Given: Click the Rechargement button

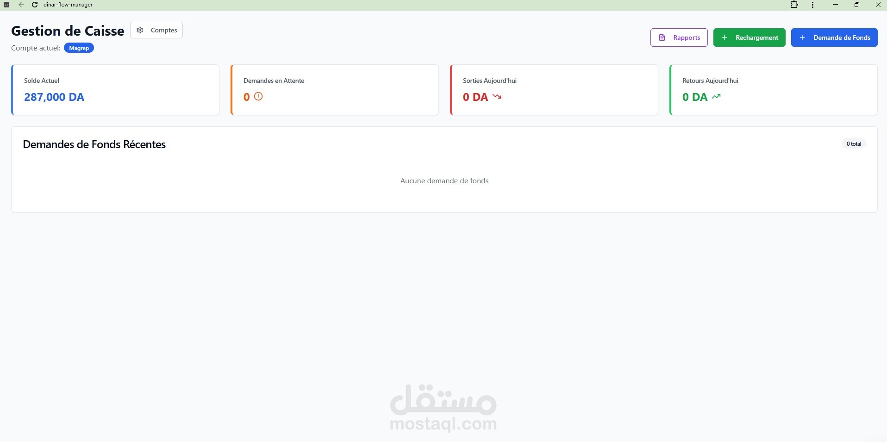Looking at the screenshot, I should point(750,37).
